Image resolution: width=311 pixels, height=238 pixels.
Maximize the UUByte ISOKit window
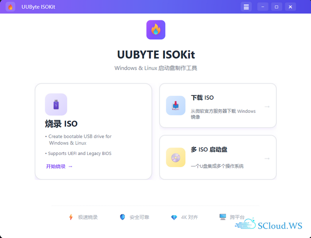276,7
